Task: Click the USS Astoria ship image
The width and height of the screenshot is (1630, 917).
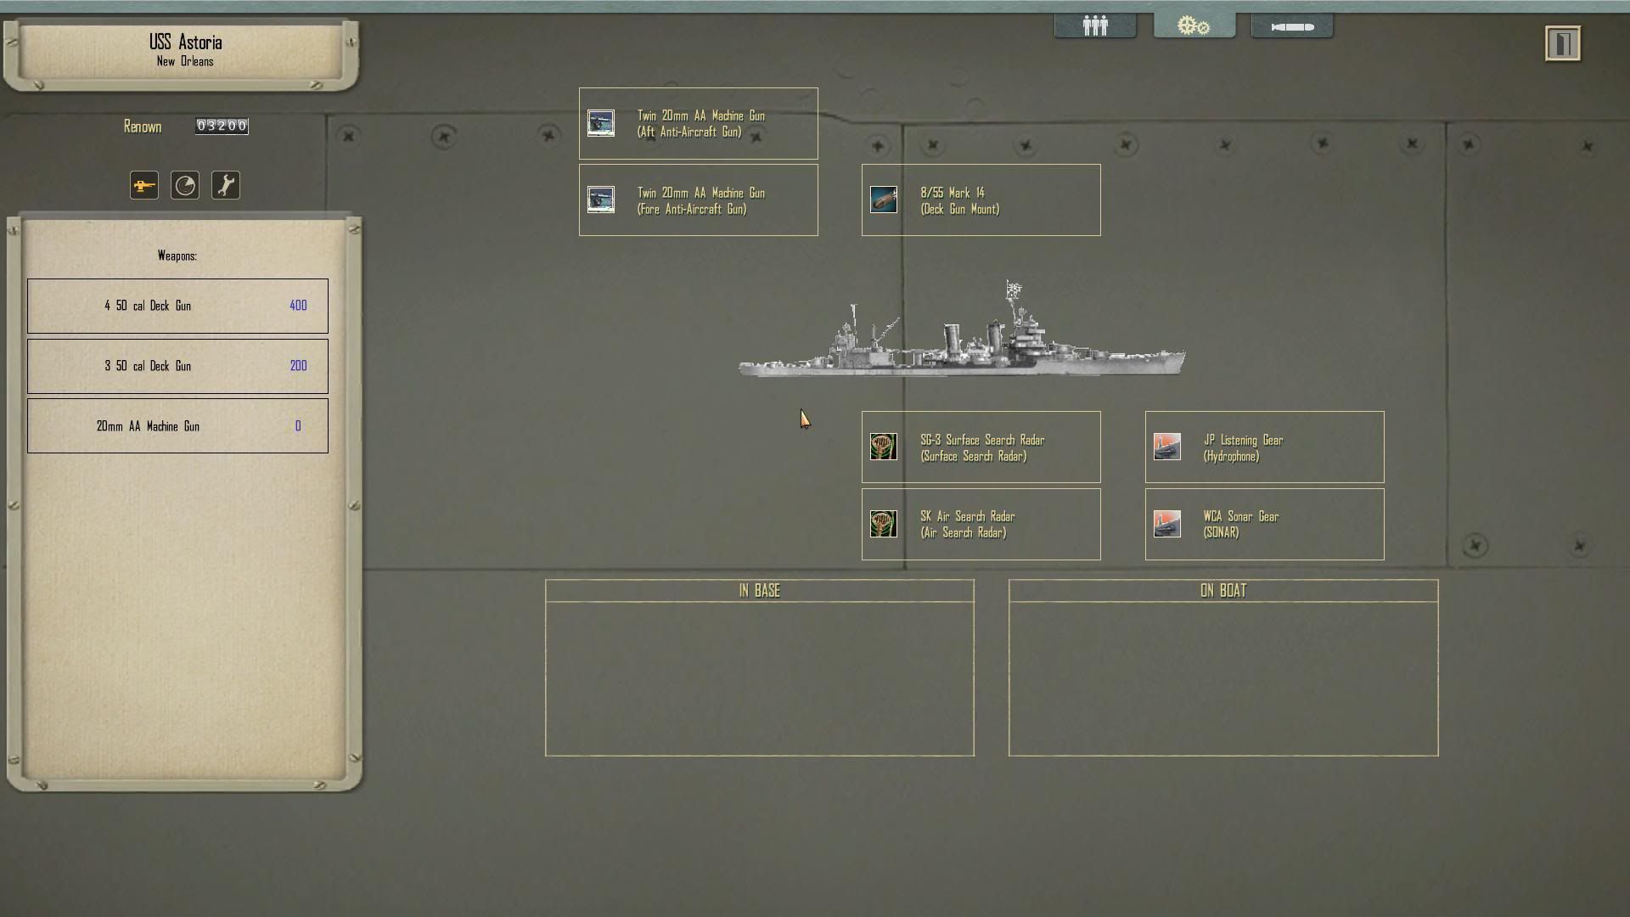Action: (x=962, y=329)
